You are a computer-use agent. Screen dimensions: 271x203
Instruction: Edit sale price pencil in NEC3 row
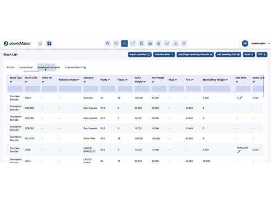[x=241, y=98]
